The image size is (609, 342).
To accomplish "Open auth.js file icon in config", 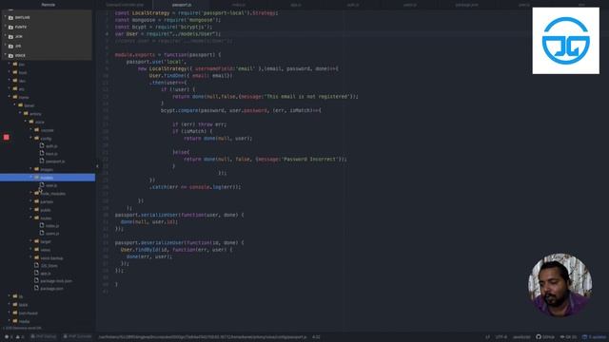I will pos(42,145).
